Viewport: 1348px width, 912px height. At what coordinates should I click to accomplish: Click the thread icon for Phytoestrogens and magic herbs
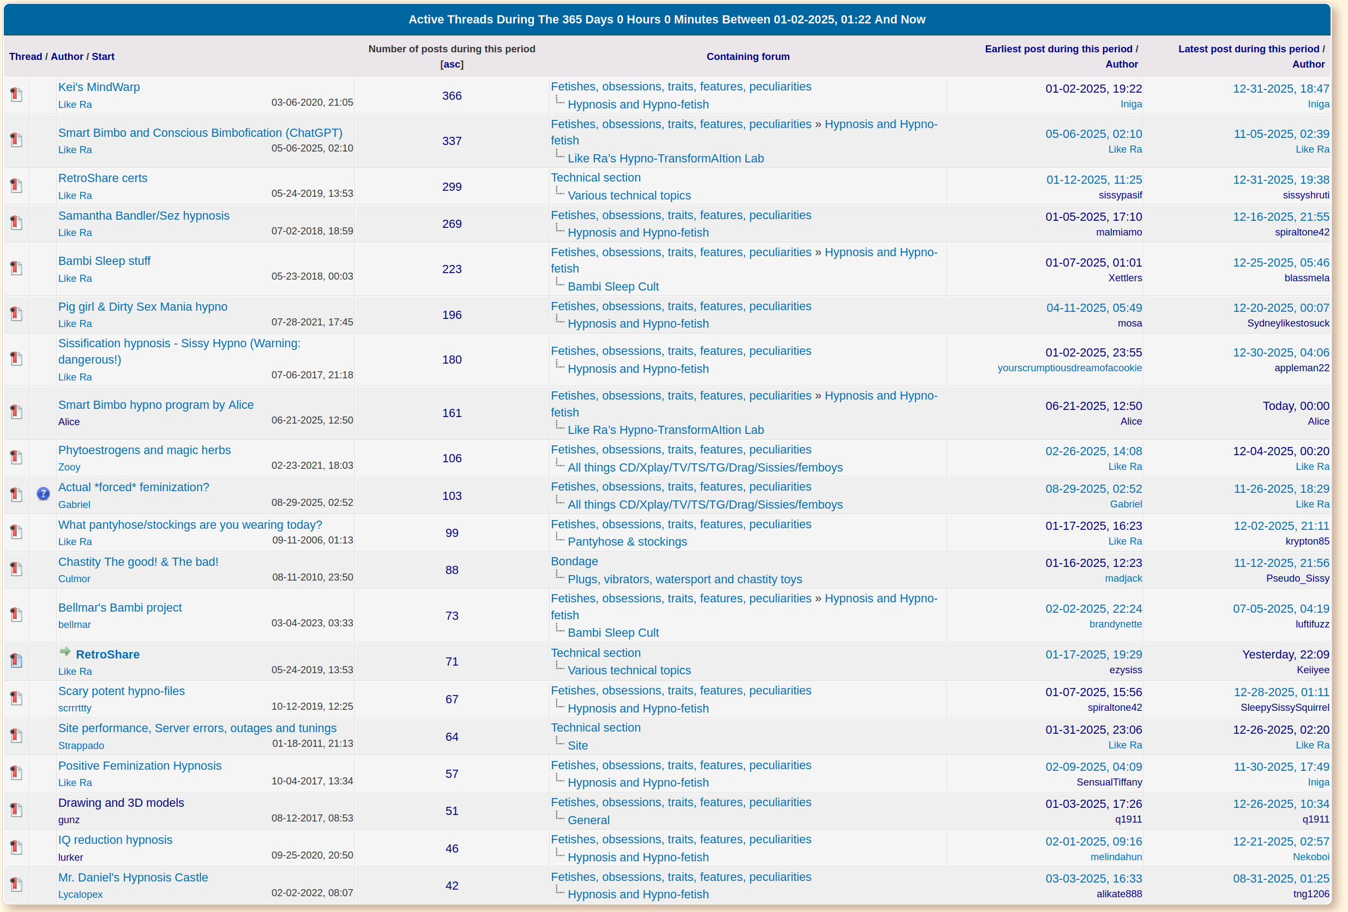pos(16,458)
